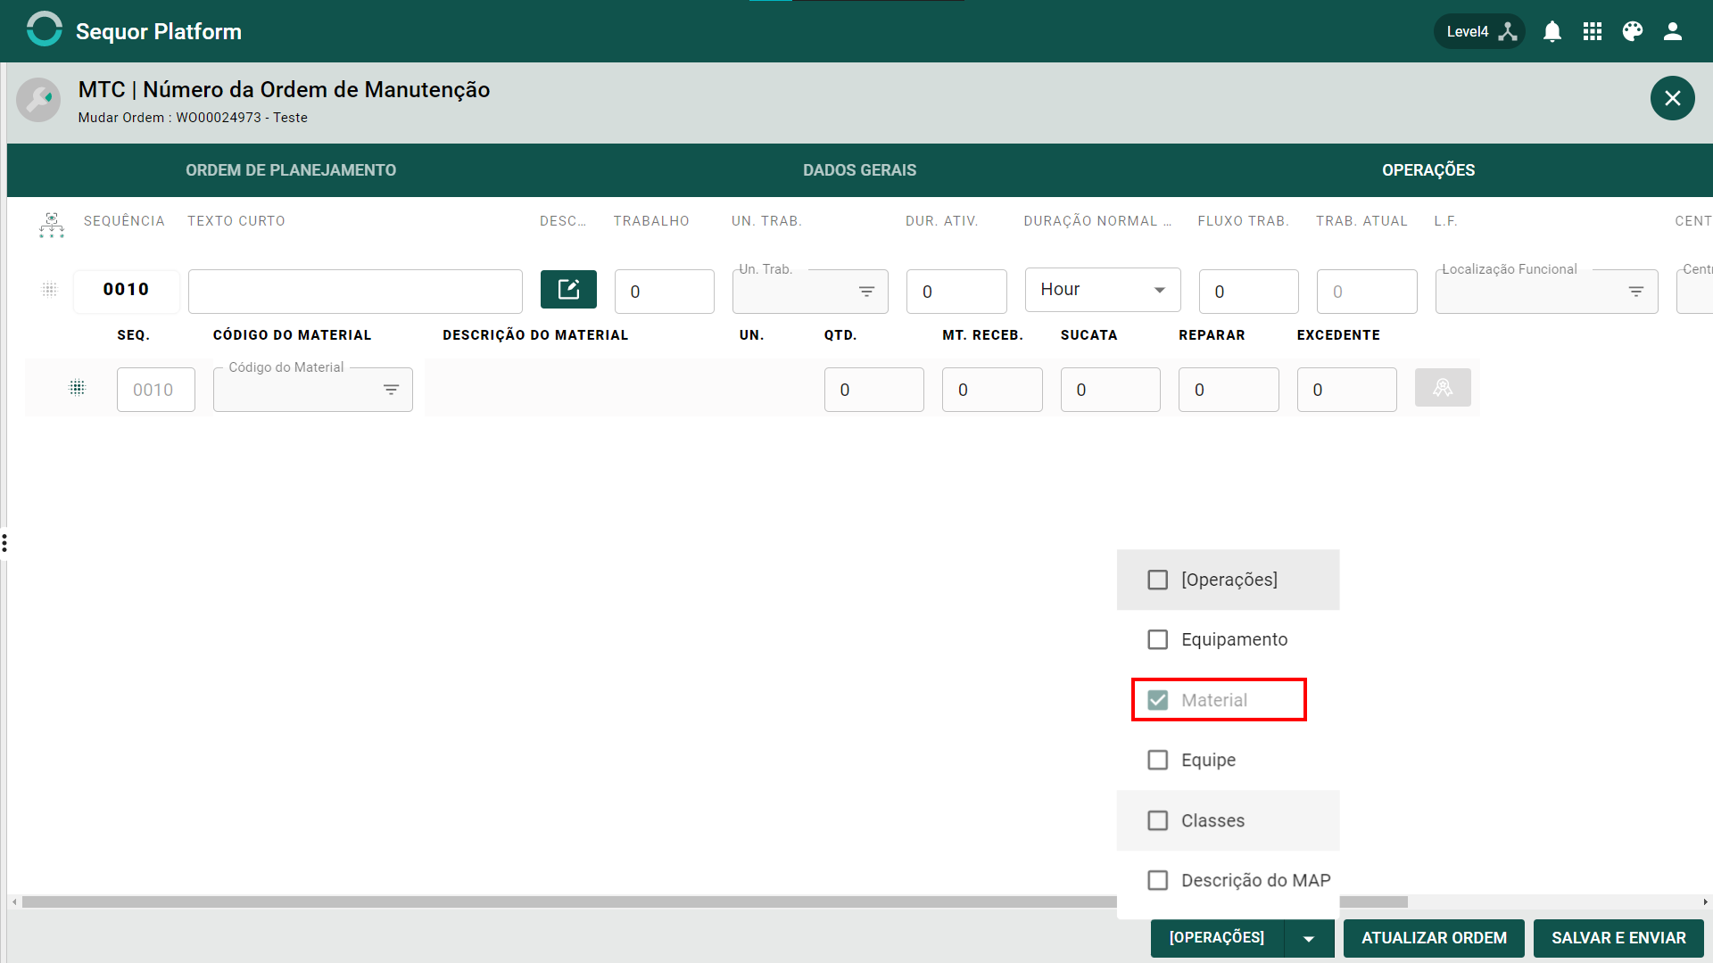Open the Level4 hierarchy selector
Viewport: 1713px width, 963px height.
pos(1480,31)
